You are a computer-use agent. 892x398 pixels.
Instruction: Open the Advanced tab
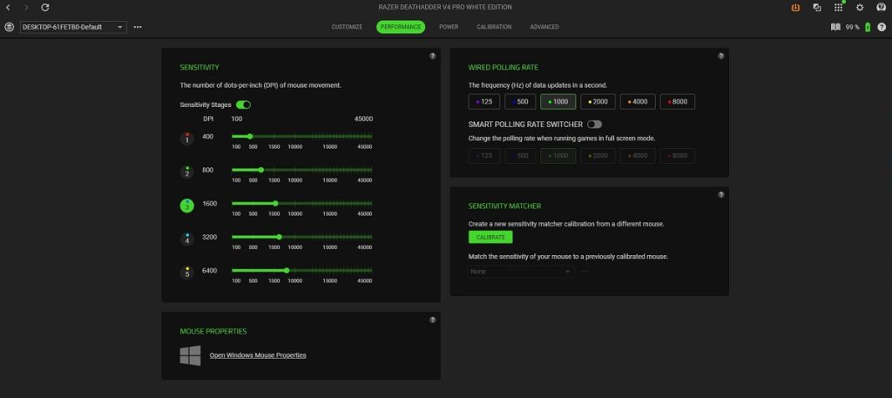tap(544, 27)
